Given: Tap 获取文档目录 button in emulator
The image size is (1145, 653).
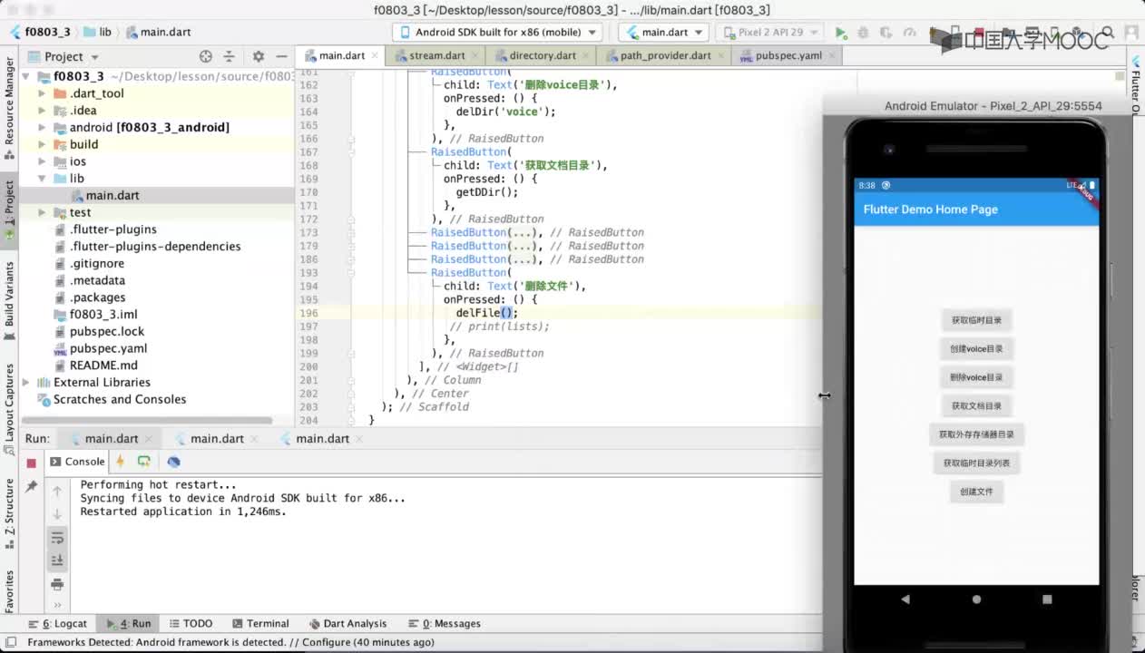Looking at the screenshot, I should pos(976,405).
